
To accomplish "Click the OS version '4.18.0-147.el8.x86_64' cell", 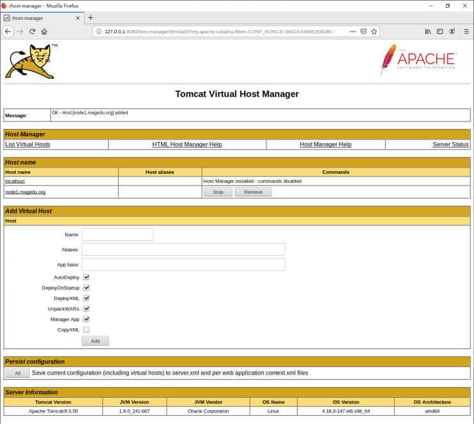I will (346, 411).
